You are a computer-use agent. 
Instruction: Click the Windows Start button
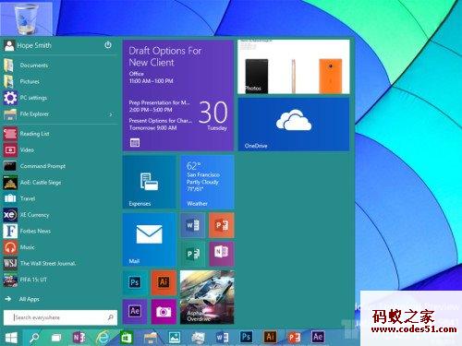point(11,338)
